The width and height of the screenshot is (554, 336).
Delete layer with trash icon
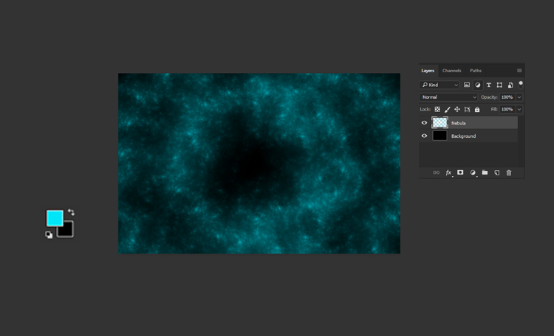pyautogui.click(x=509, y=172)
